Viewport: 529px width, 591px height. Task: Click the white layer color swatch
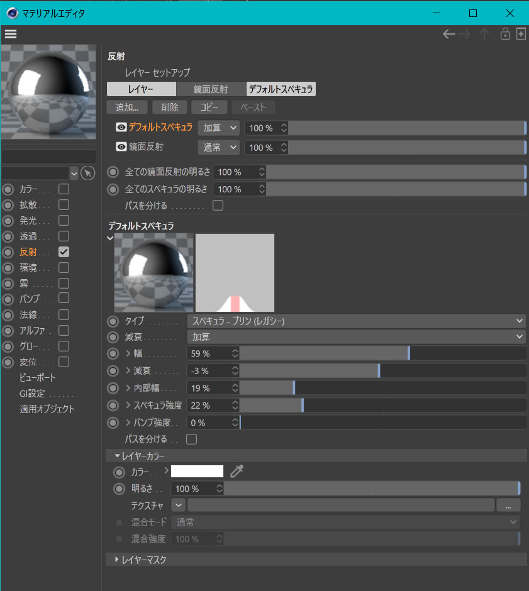[197, 471]
